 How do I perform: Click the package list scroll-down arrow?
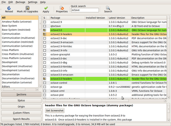(x=169, y=98)
